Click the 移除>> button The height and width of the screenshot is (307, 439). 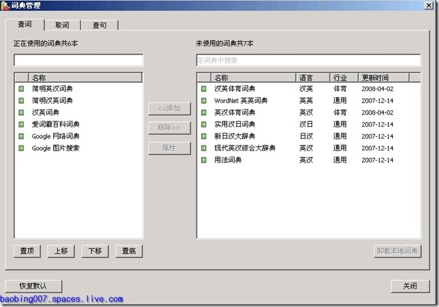coord(169,128)
